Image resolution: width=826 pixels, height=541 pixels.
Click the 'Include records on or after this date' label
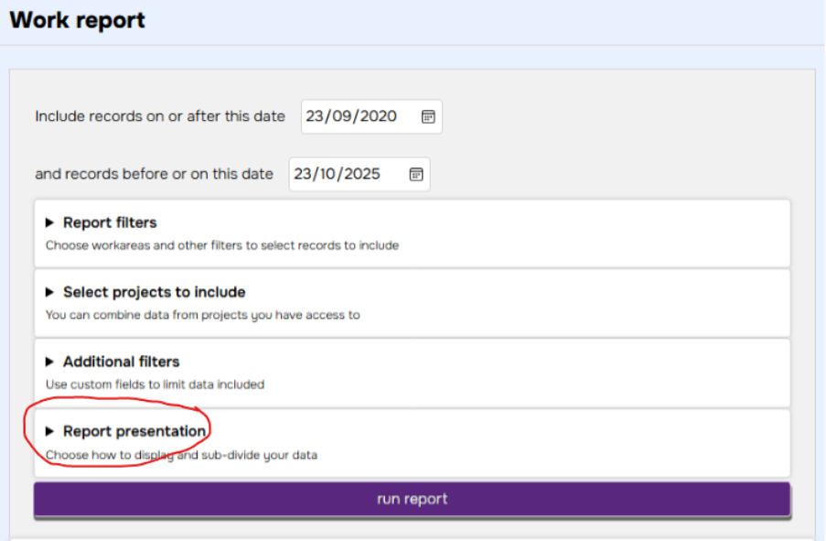click(x=160, y=117)
